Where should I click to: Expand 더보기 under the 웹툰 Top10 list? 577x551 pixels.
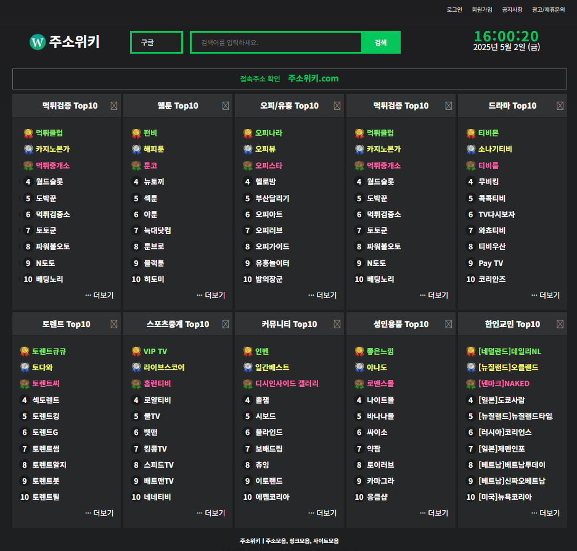pyautogui.click(x=211, y=295)
